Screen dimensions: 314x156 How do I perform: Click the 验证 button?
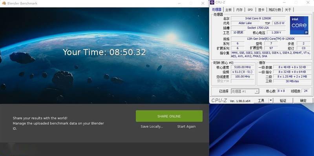coord(283,101)
